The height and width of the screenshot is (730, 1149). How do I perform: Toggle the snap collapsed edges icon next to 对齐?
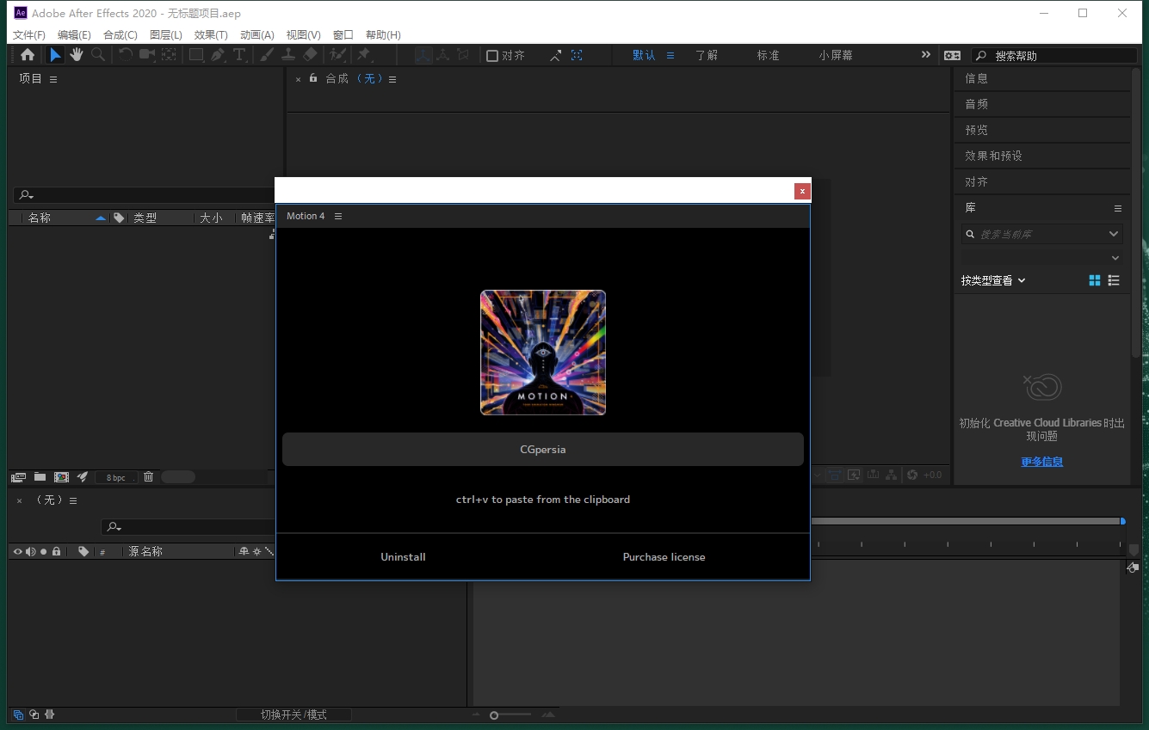pyautogui.click(x=555, y=55)
